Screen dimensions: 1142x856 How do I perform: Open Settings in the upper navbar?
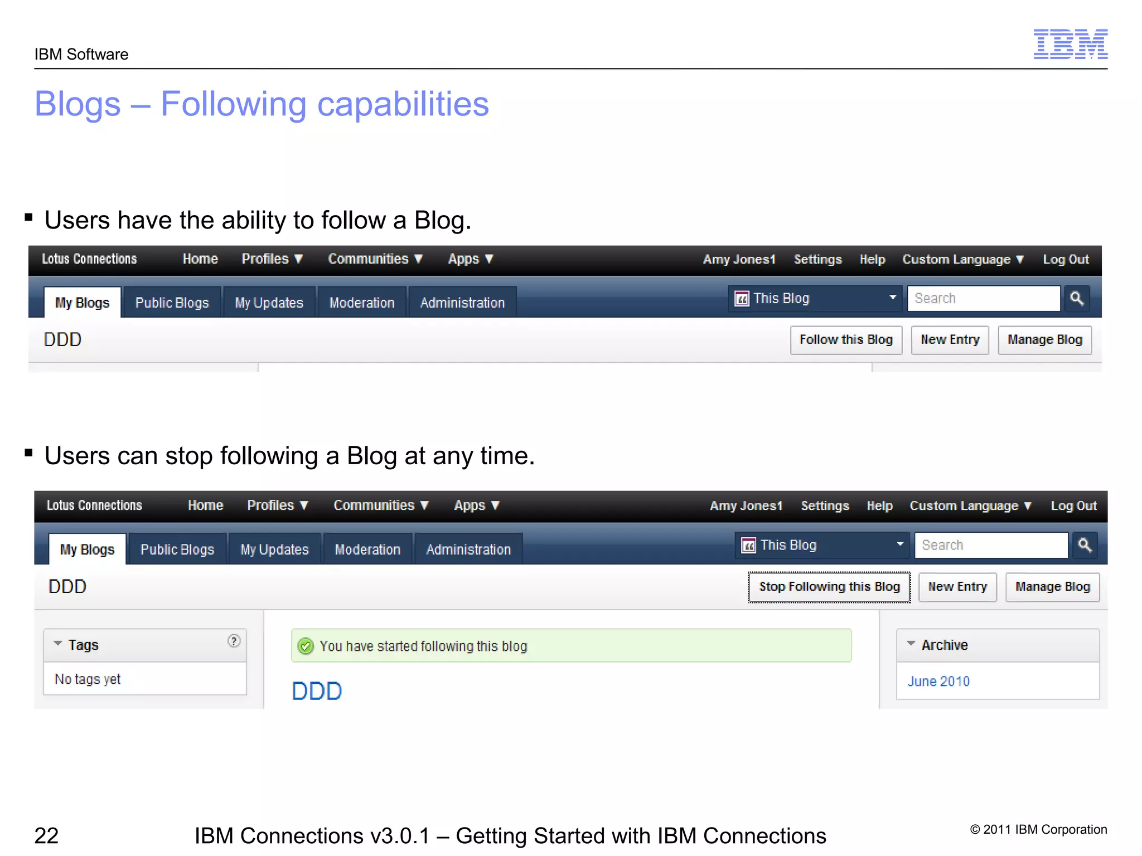tap(817, 260)
